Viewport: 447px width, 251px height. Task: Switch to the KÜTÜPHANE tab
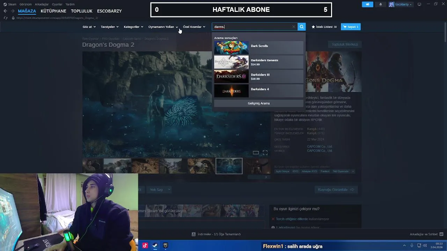(x=53, y=11)
